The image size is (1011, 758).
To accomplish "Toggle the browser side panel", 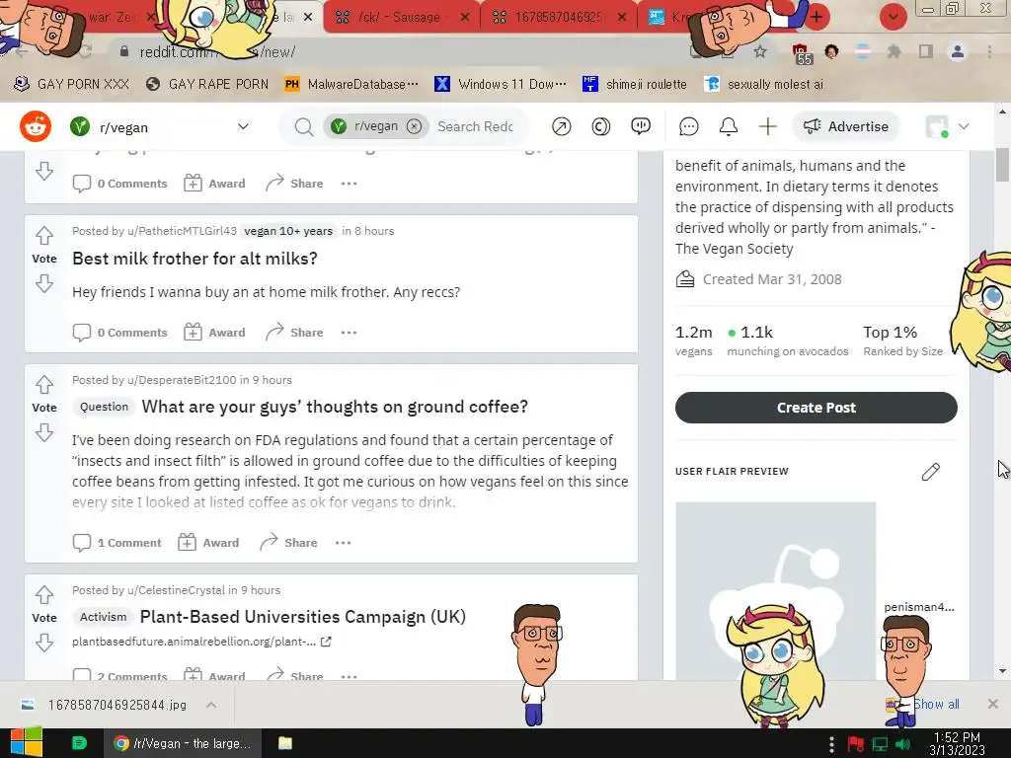I will (926, 51).
